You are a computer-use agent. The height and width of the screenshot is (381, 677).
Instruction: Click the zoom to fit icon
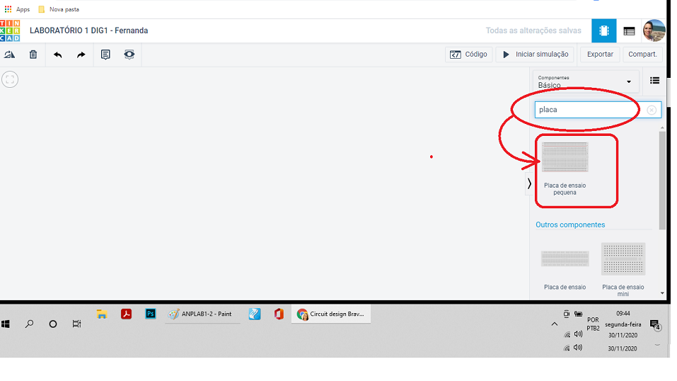10,79
